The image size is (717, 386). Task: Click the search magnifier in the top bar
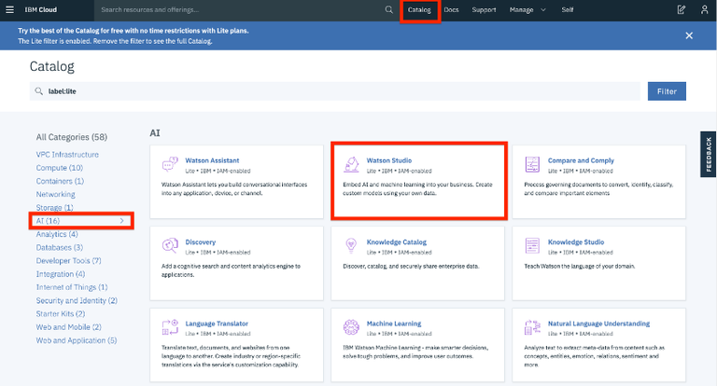coord(388,9)
